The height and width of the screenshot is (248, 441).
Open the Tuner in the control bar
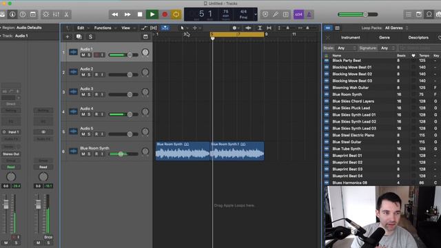pyautogui.click(x=276, y=14)
